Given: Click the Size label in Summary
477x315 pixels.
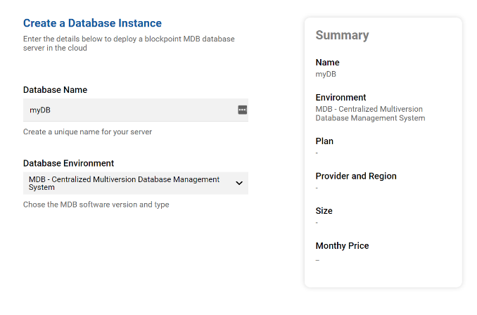Looking at the screenshot, I should coord(324,211).
